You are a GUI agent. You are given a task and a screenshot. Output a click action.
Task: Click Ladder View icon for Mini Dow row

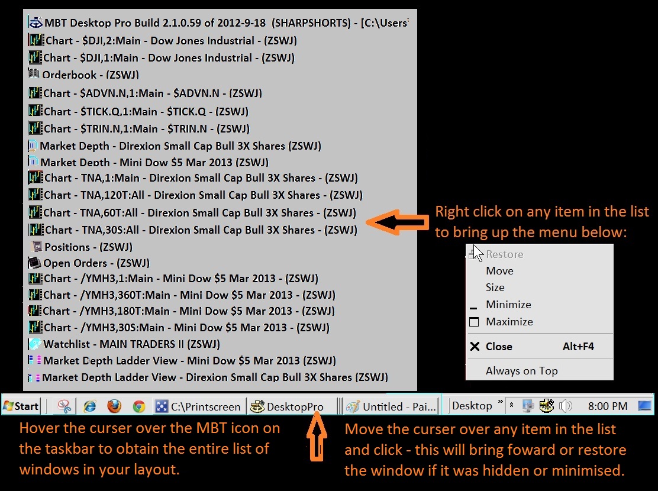[x=34, y=360]
